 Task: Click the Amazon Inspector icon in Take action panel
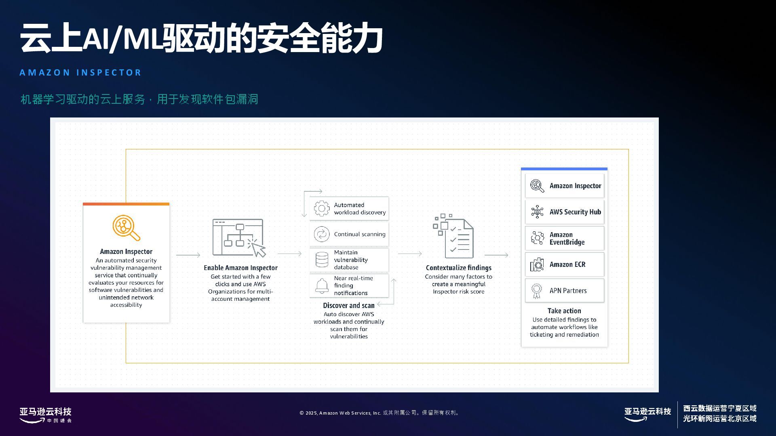pos(537,186)
